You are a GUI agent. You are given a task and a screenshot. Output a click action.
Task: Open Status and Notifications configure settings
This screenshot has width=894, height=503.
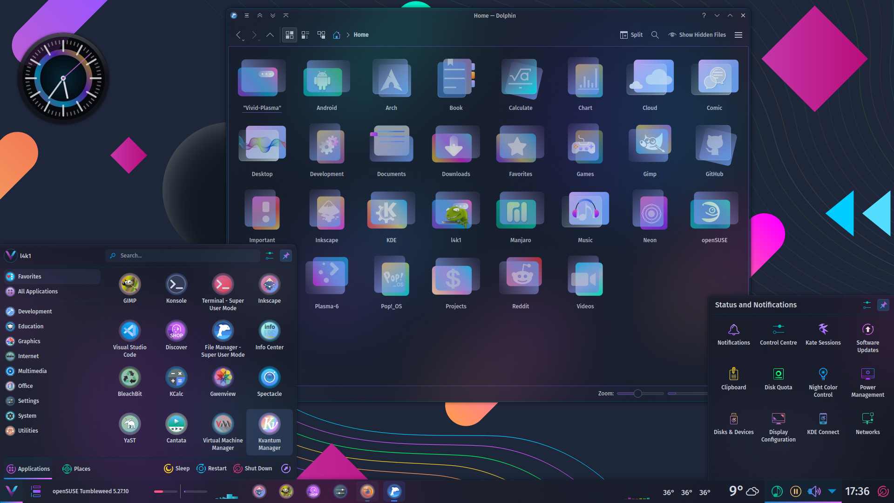867,305
